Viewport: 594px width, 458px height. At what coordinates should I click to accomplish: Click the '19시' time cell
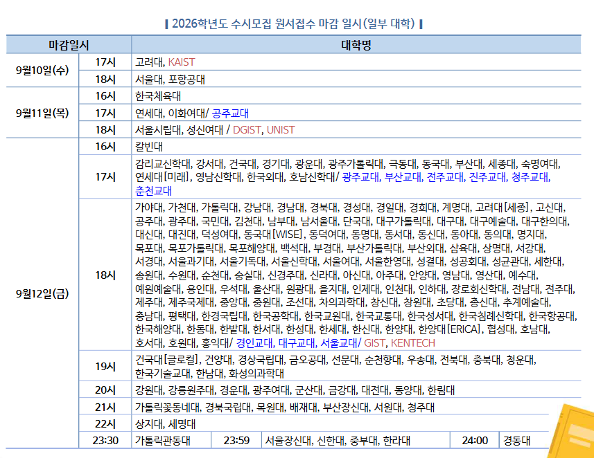[105, 366]
